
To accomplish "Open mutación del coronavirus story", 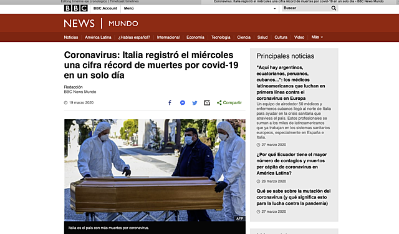I will 294,197.
